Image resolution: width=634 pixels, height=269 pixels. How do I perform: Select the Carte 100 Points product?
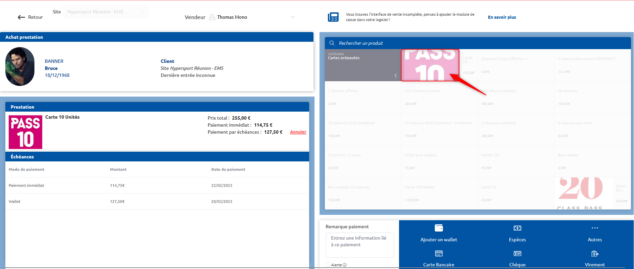pos(439,193)
